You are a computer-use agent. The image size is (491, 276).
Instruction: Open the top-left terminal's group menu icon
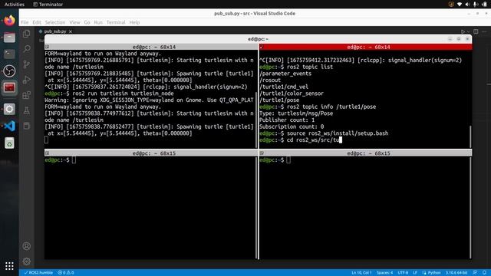pos(48,47)
